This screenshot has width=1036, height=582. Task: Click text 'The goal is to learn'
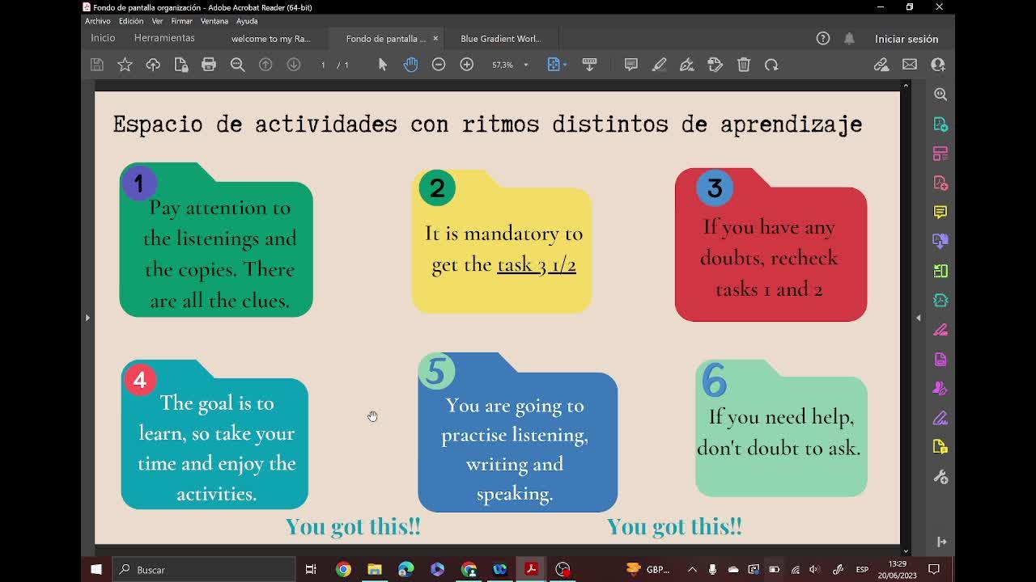click(215, 418)
